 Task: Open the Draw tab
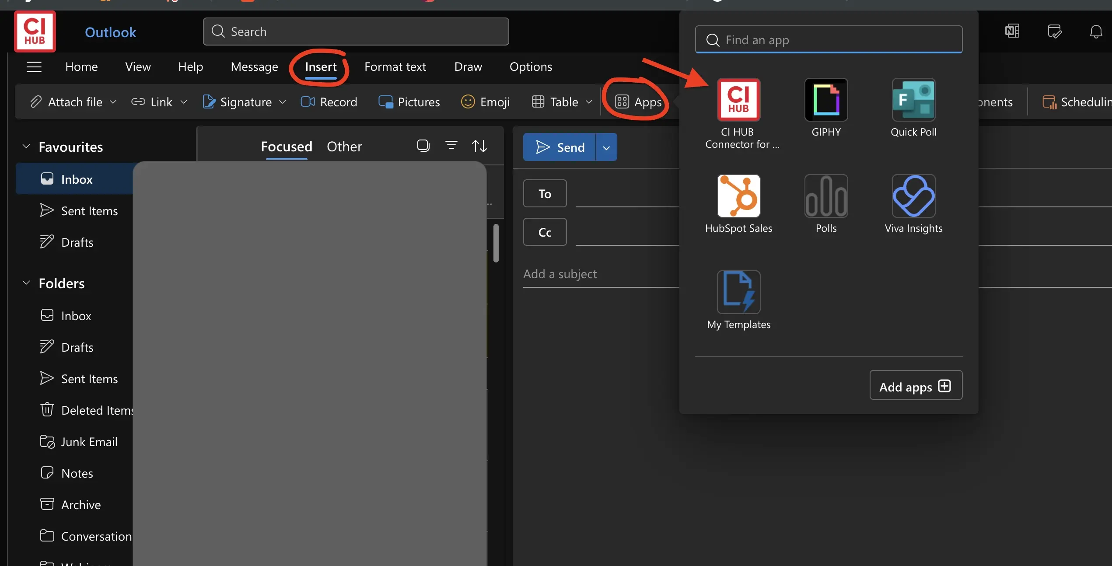pyautogui.click(x=468, y=66)
